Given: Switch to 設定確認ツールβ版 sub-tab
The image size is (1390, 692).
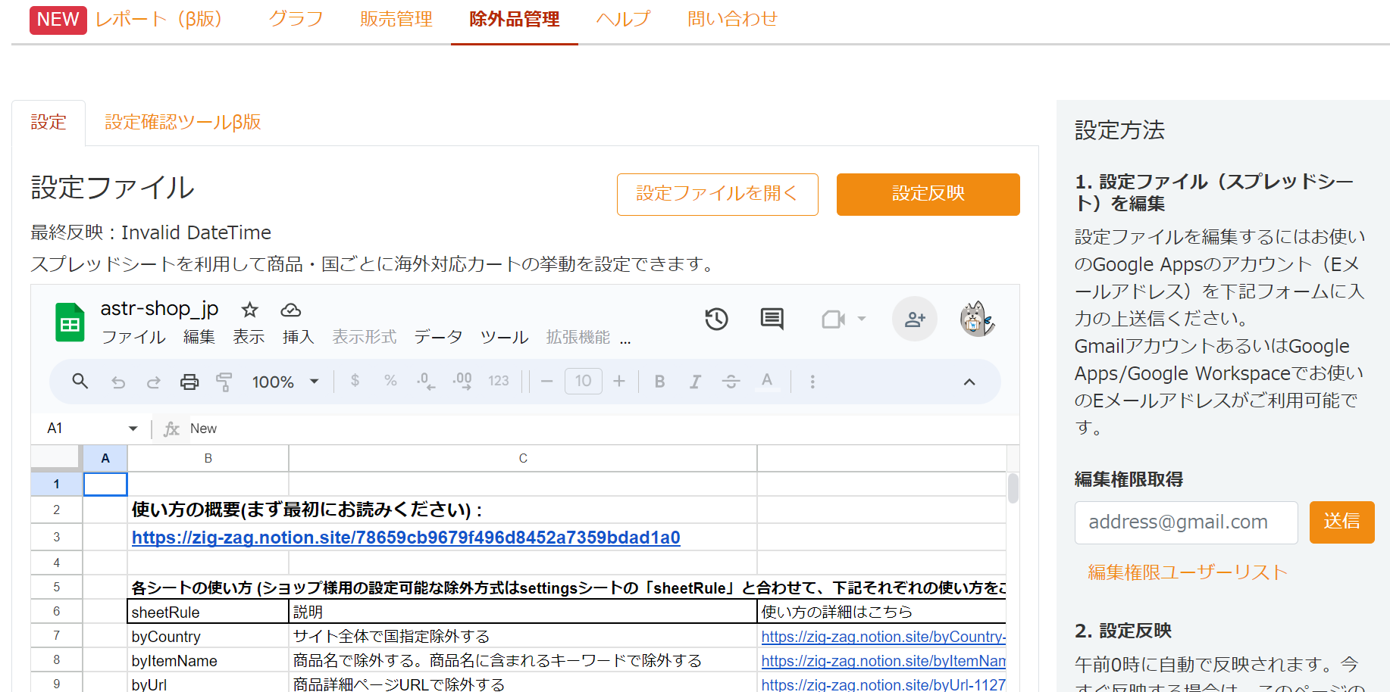Looking at the screenshot, I should [183, 123].
